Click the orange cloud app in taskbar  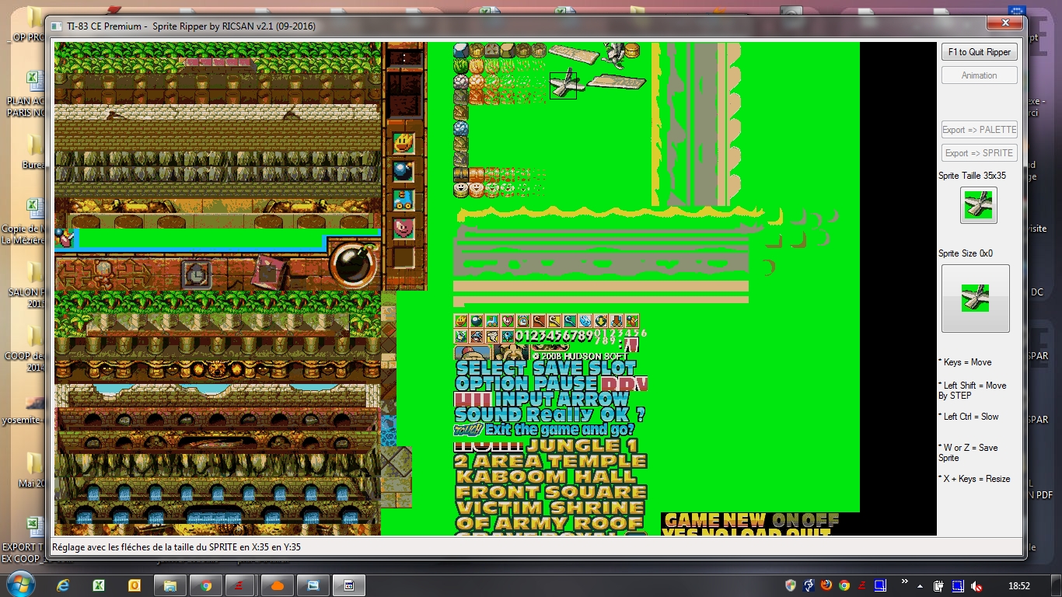click(x=278, y=585)
